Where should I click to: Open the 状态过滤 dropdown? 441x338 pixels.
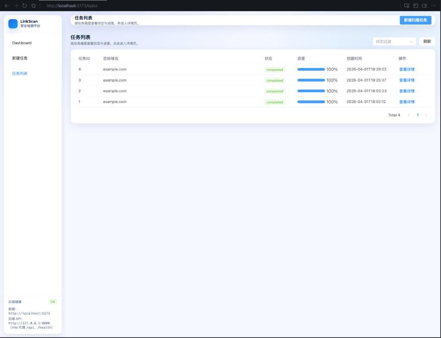(394, 41)
